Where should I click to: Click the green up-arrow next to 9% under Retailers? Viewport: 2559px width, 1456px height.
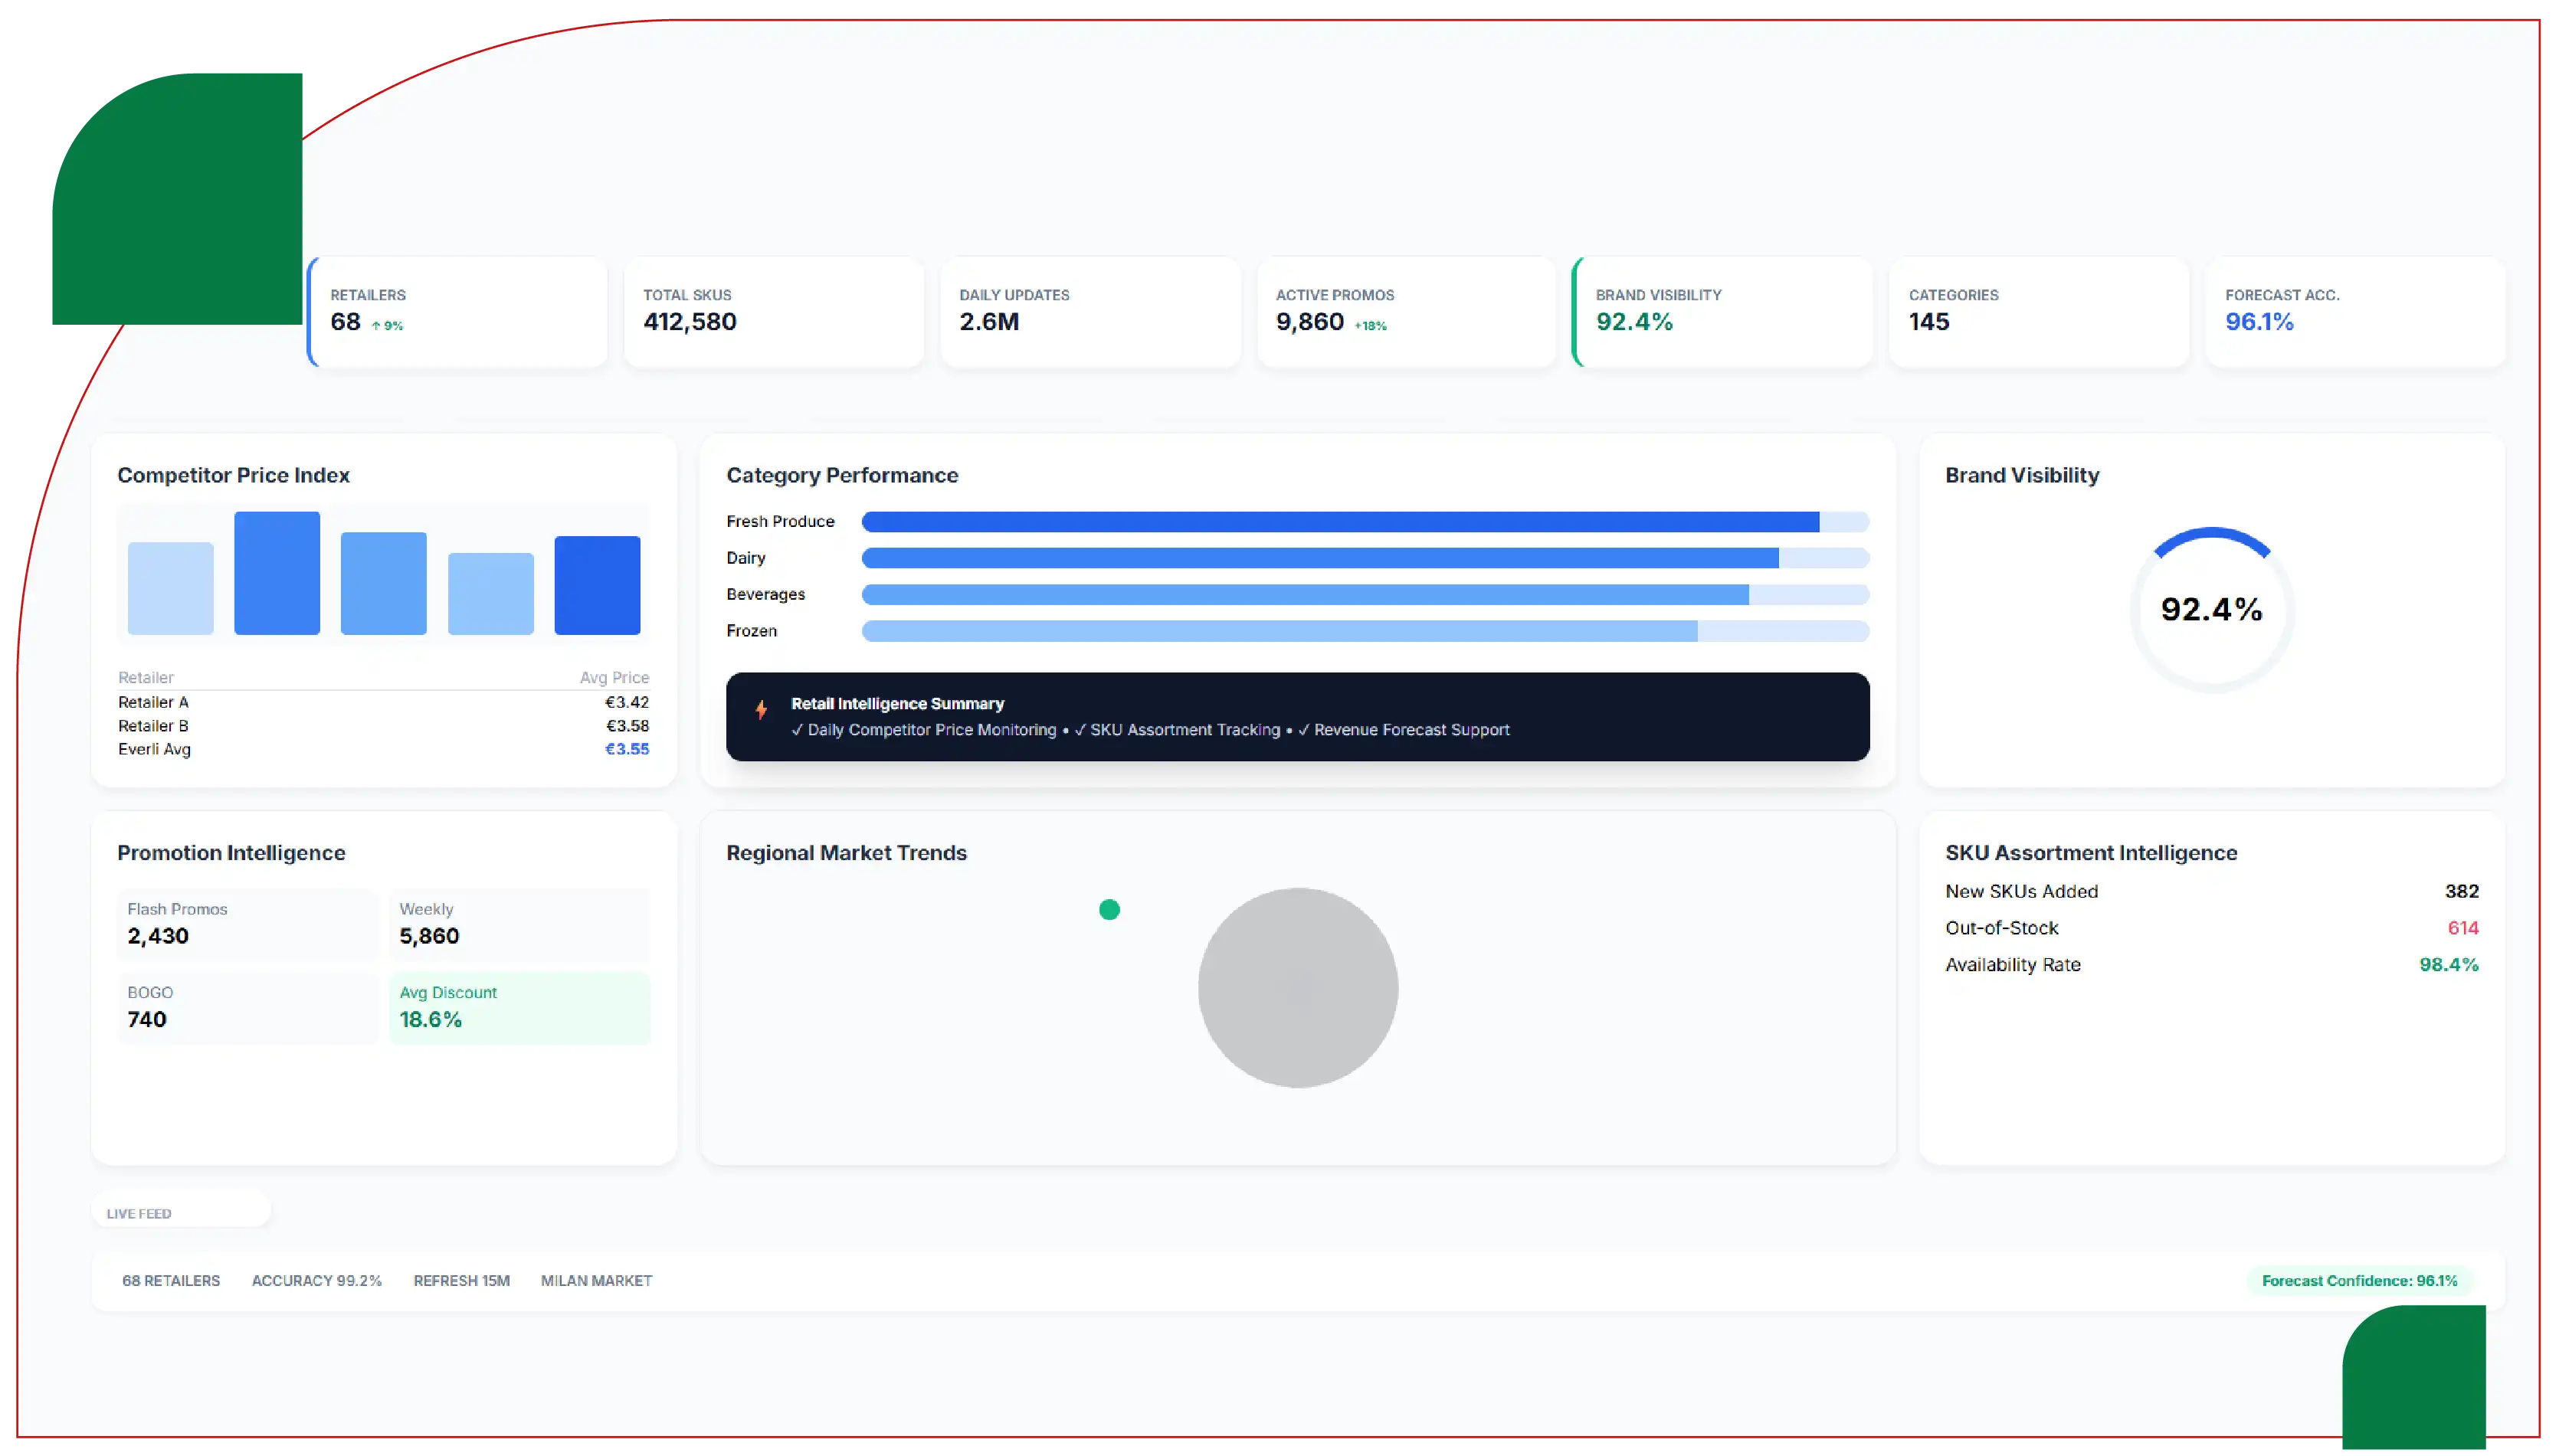376,326
